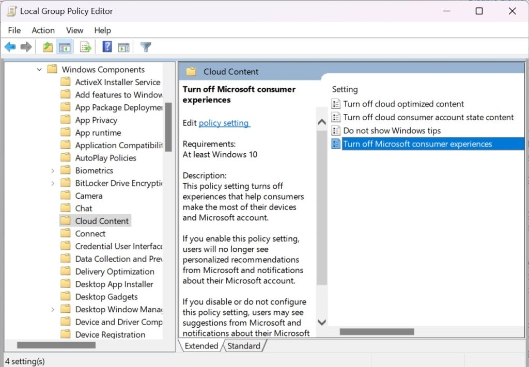
Task: Toggle the Show/Hide Action Pane icon
Action: point(123,46)
